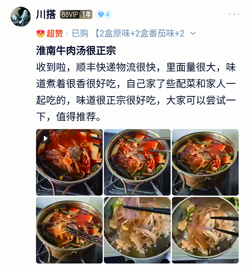Viewport: 250px width, 270px height.
Task: Open the three-dot more options menu
Action: point(234,14)
